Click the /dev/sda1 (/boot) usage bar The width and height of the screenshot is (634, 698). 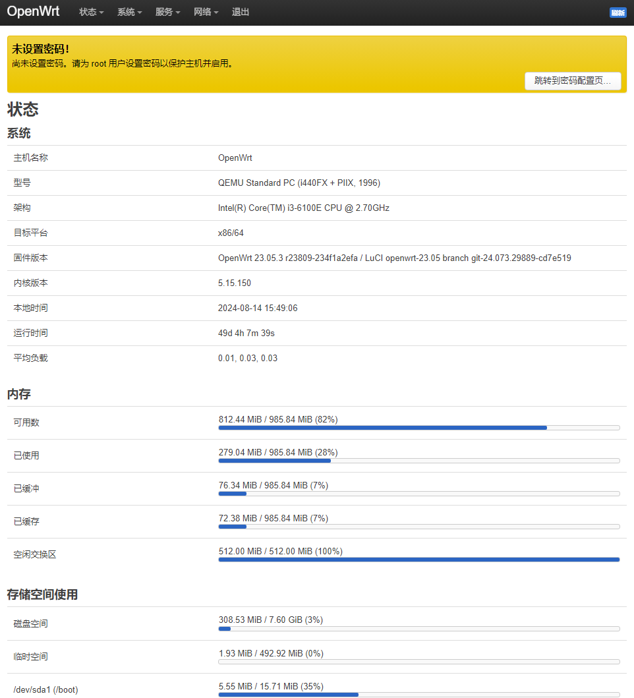(x=419, y=695)
